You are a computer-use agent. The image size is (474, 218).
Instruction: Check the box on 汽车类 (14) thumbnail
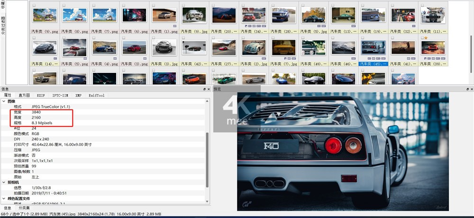pos(34,38)
